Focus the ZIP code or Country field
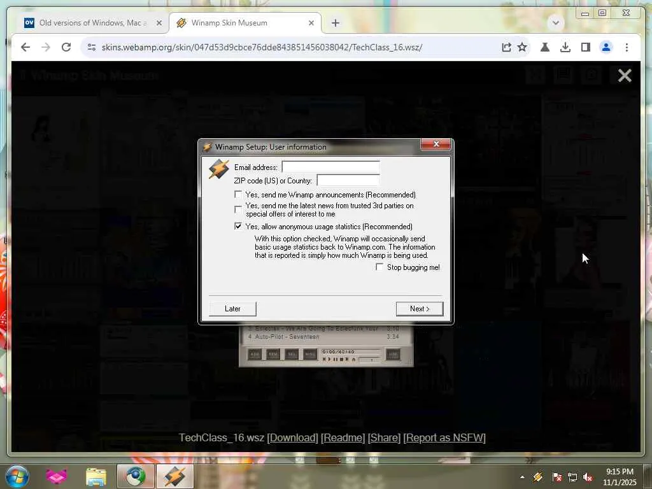The width and height of the screenshot is (652, 489). click(x=348, y=180)
